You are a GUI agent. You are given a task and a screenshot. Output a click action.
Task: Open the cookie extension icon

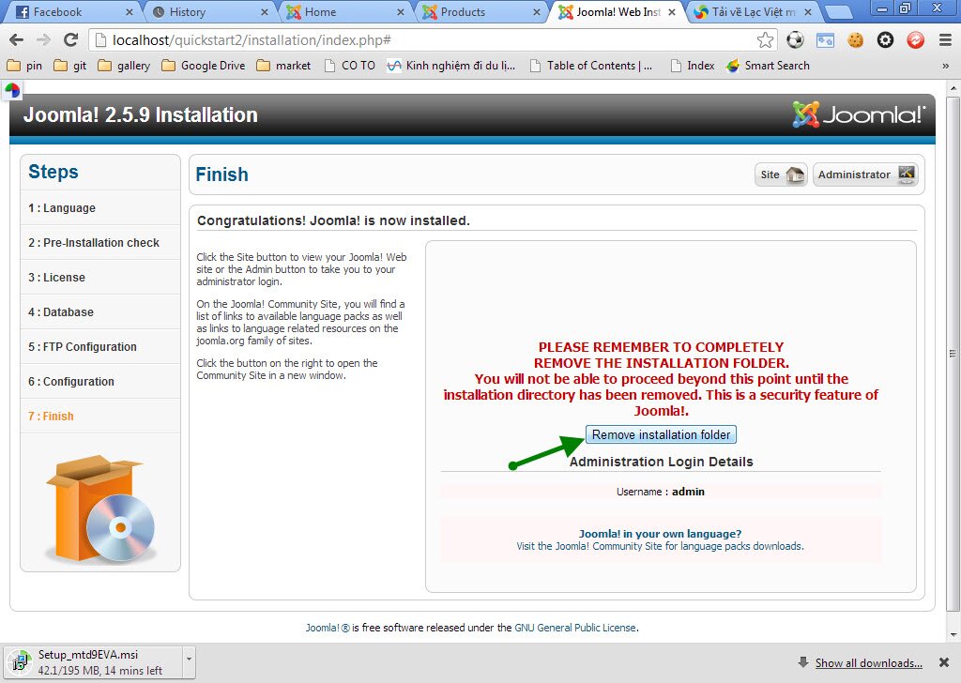[x=855, y=39]
